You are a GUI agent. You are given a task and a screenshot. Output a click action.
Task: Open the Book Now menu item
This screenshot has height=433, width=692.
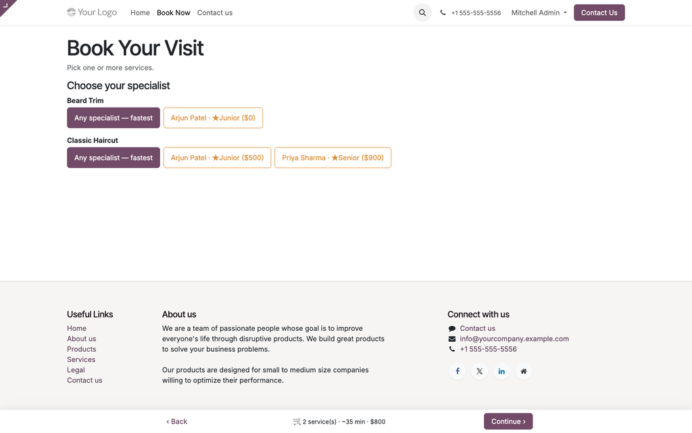[174, 13]
